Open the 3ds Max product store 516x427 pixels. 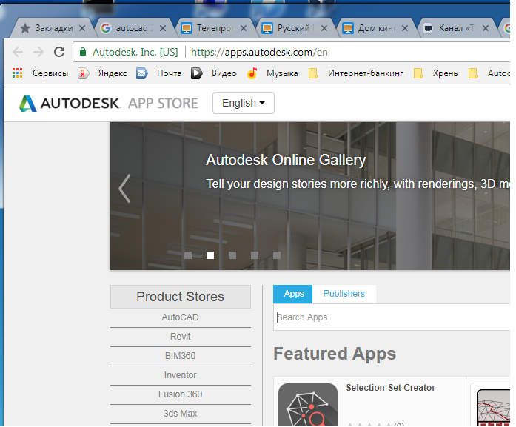click(x=181, y=414)
